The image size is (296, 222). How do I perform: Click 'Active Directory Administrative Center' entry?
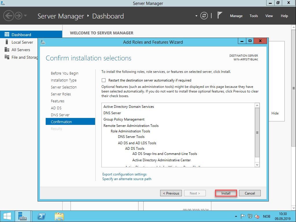[x=161, y=160]
